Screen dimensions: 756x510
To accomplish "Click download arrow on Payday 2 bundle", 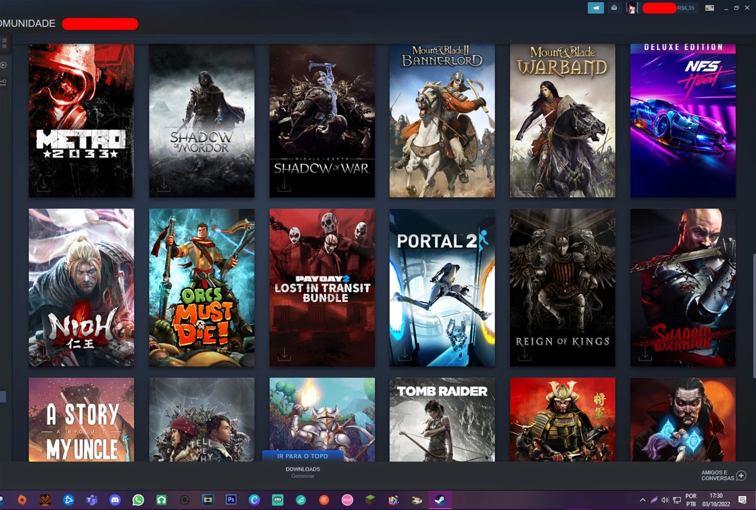I will point(284,355).
